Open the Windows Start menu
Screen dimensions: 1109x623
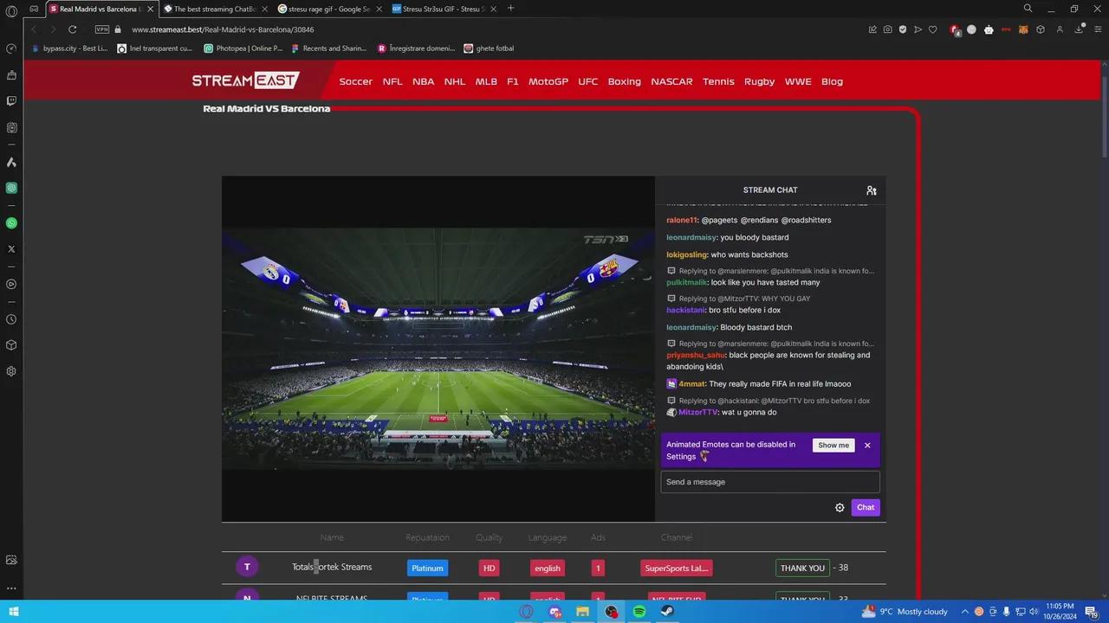(x=14, y=612)
